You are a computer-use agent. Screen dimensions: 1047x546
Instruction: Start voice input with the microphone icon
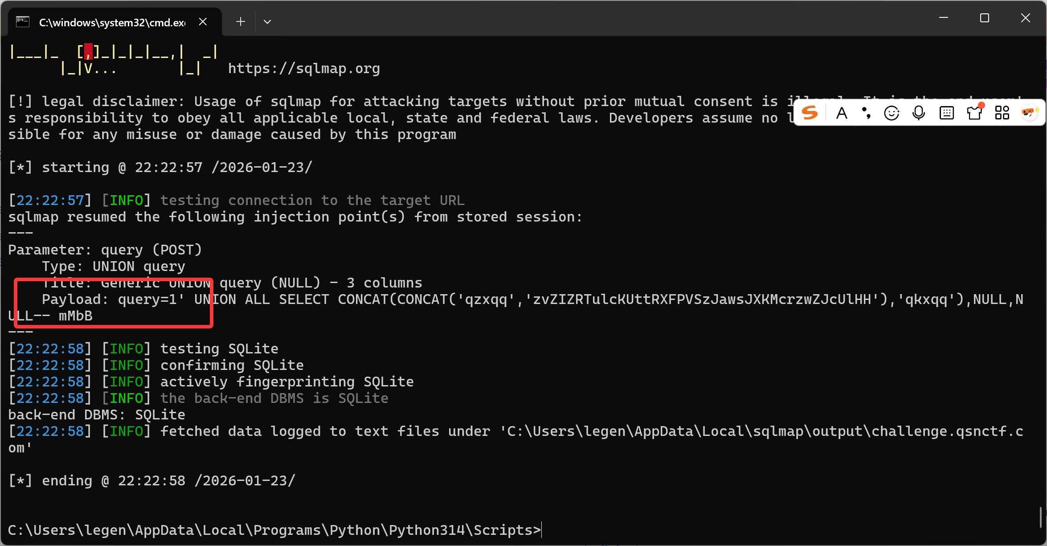pyautogui.click(x=919, y=113)
